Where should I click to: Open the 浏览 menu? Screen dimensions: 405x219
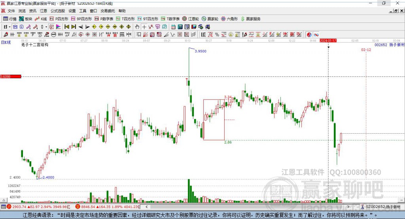click(x=22, y=11)
